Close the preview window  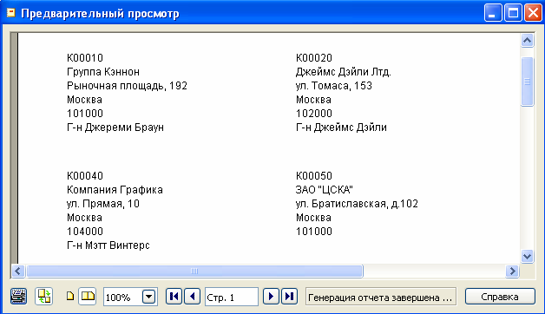[533, 13]
